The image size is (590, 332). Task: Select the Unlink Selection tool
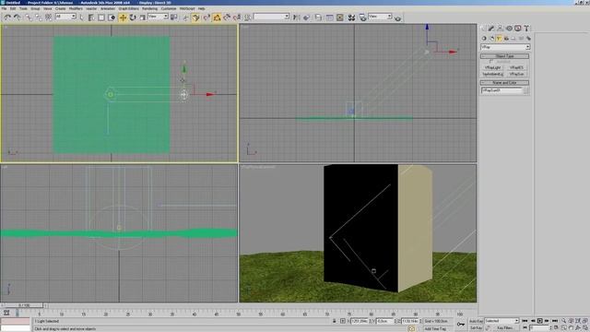(39, 18)
